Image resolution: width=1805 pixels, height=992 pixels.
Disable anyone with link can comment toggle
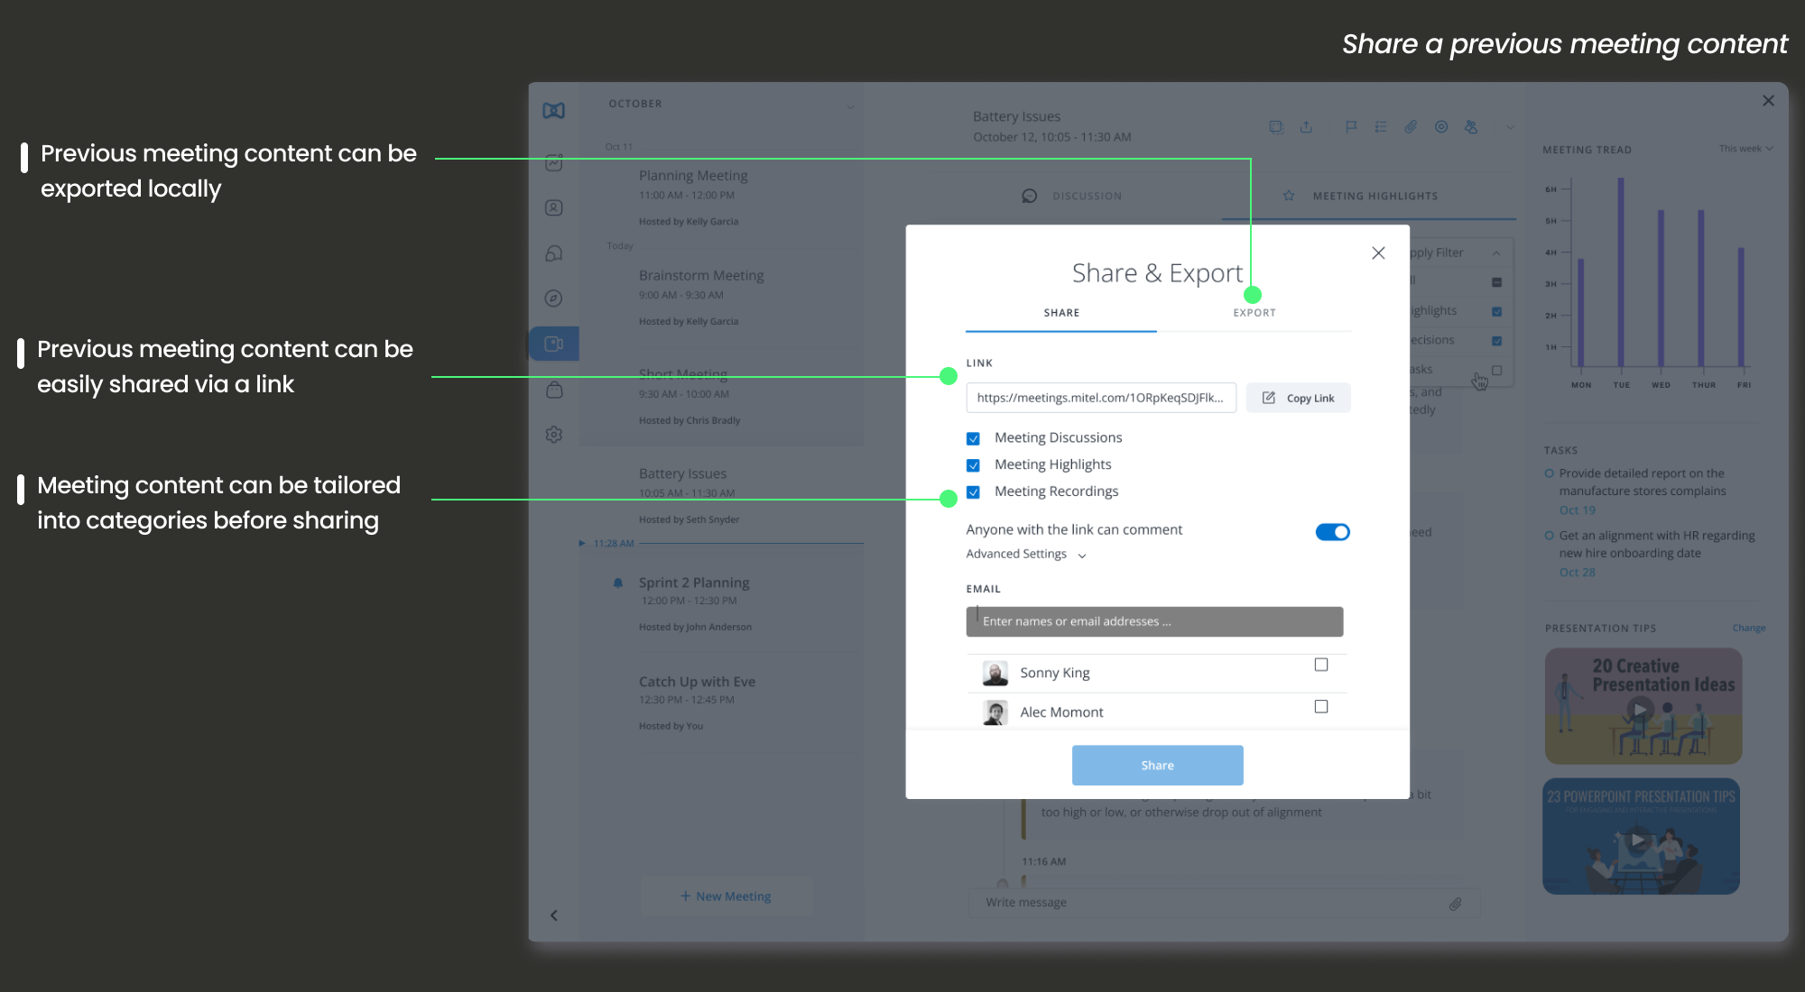(x=1332, y=532)
